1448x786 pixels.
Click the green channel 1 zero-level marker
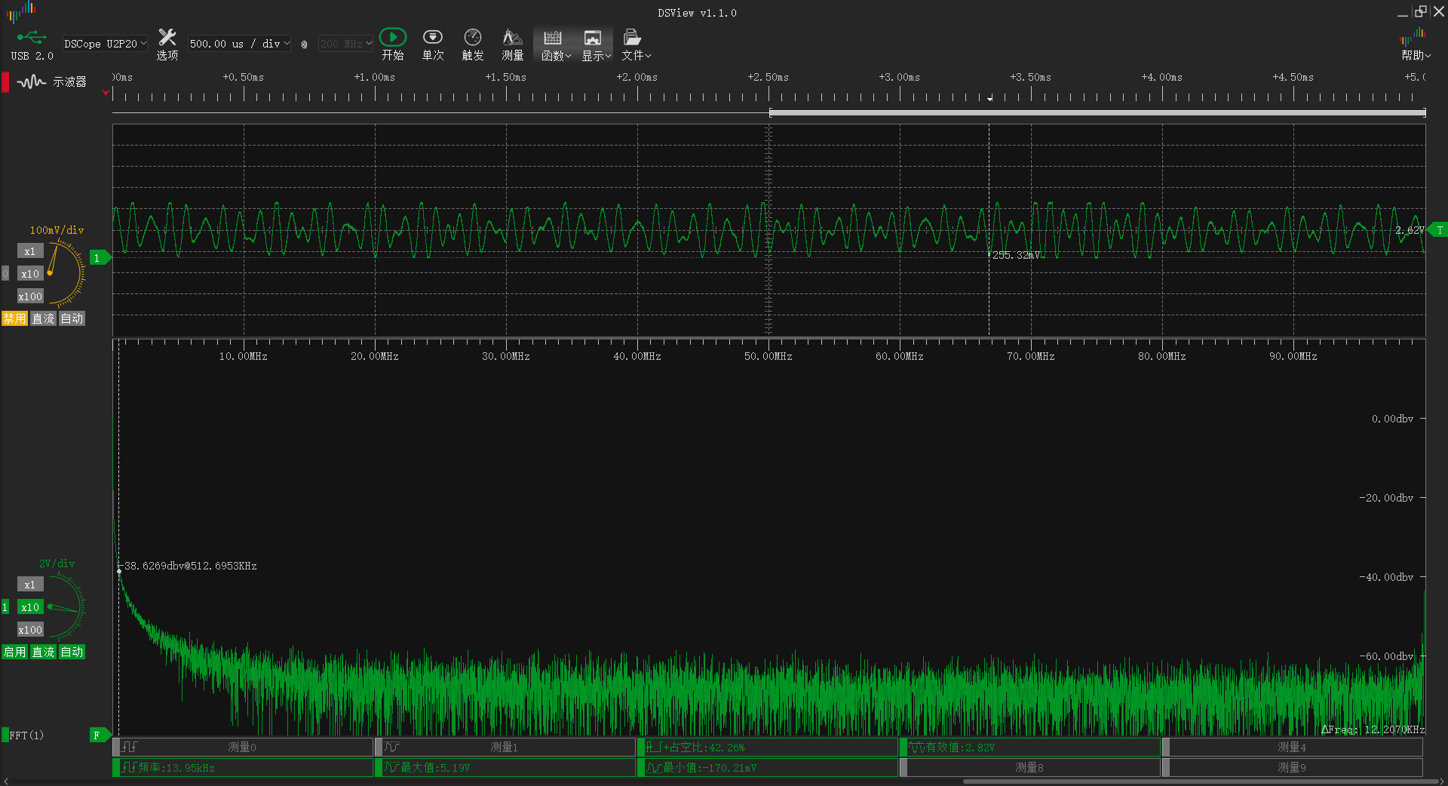click(100, 258)
